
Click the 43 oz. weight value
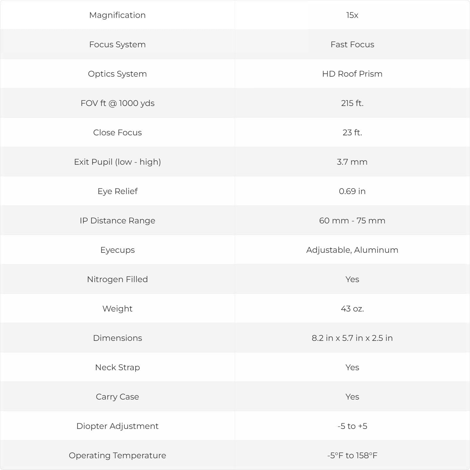[x=352, y=309]
